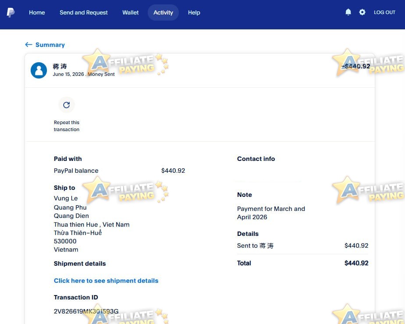Click the Contact info heading
The width and height of the screenshot is (405, 324).
[256, 159]
